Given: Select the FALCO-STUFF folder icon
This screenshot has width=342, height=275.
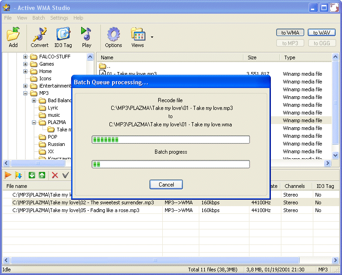Looking at the screenshot, I should (x=34, y=57).
